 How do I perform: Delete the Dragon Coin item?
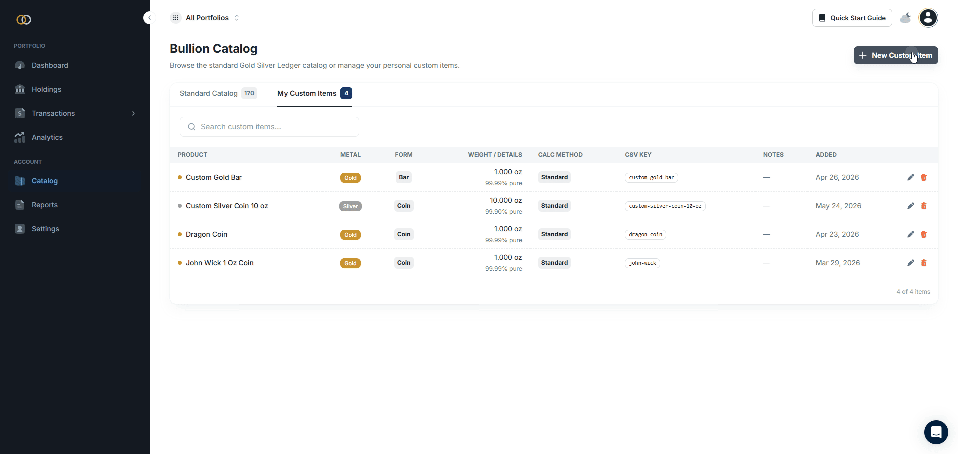[x=924, y=234]
